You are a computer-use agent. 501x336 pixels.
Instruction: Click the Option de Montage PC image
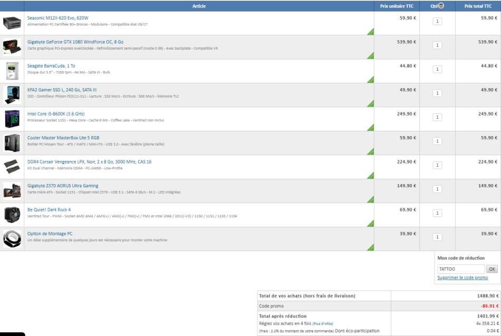click(12, 239)
